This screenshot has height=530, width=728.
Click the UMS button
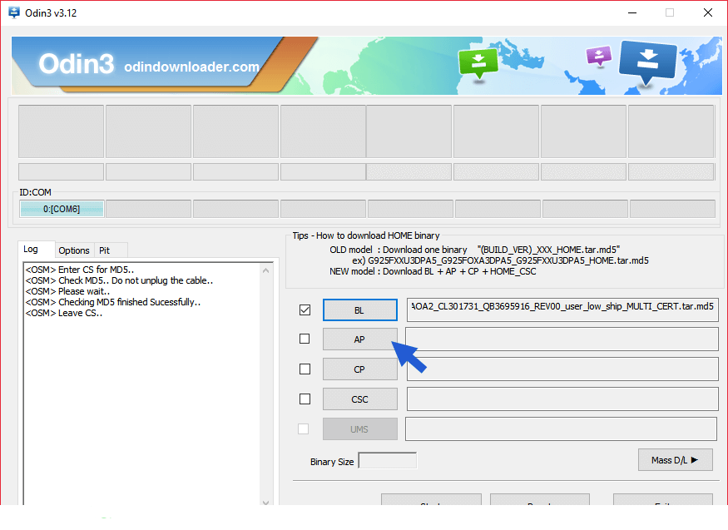[x=359, y=429]
